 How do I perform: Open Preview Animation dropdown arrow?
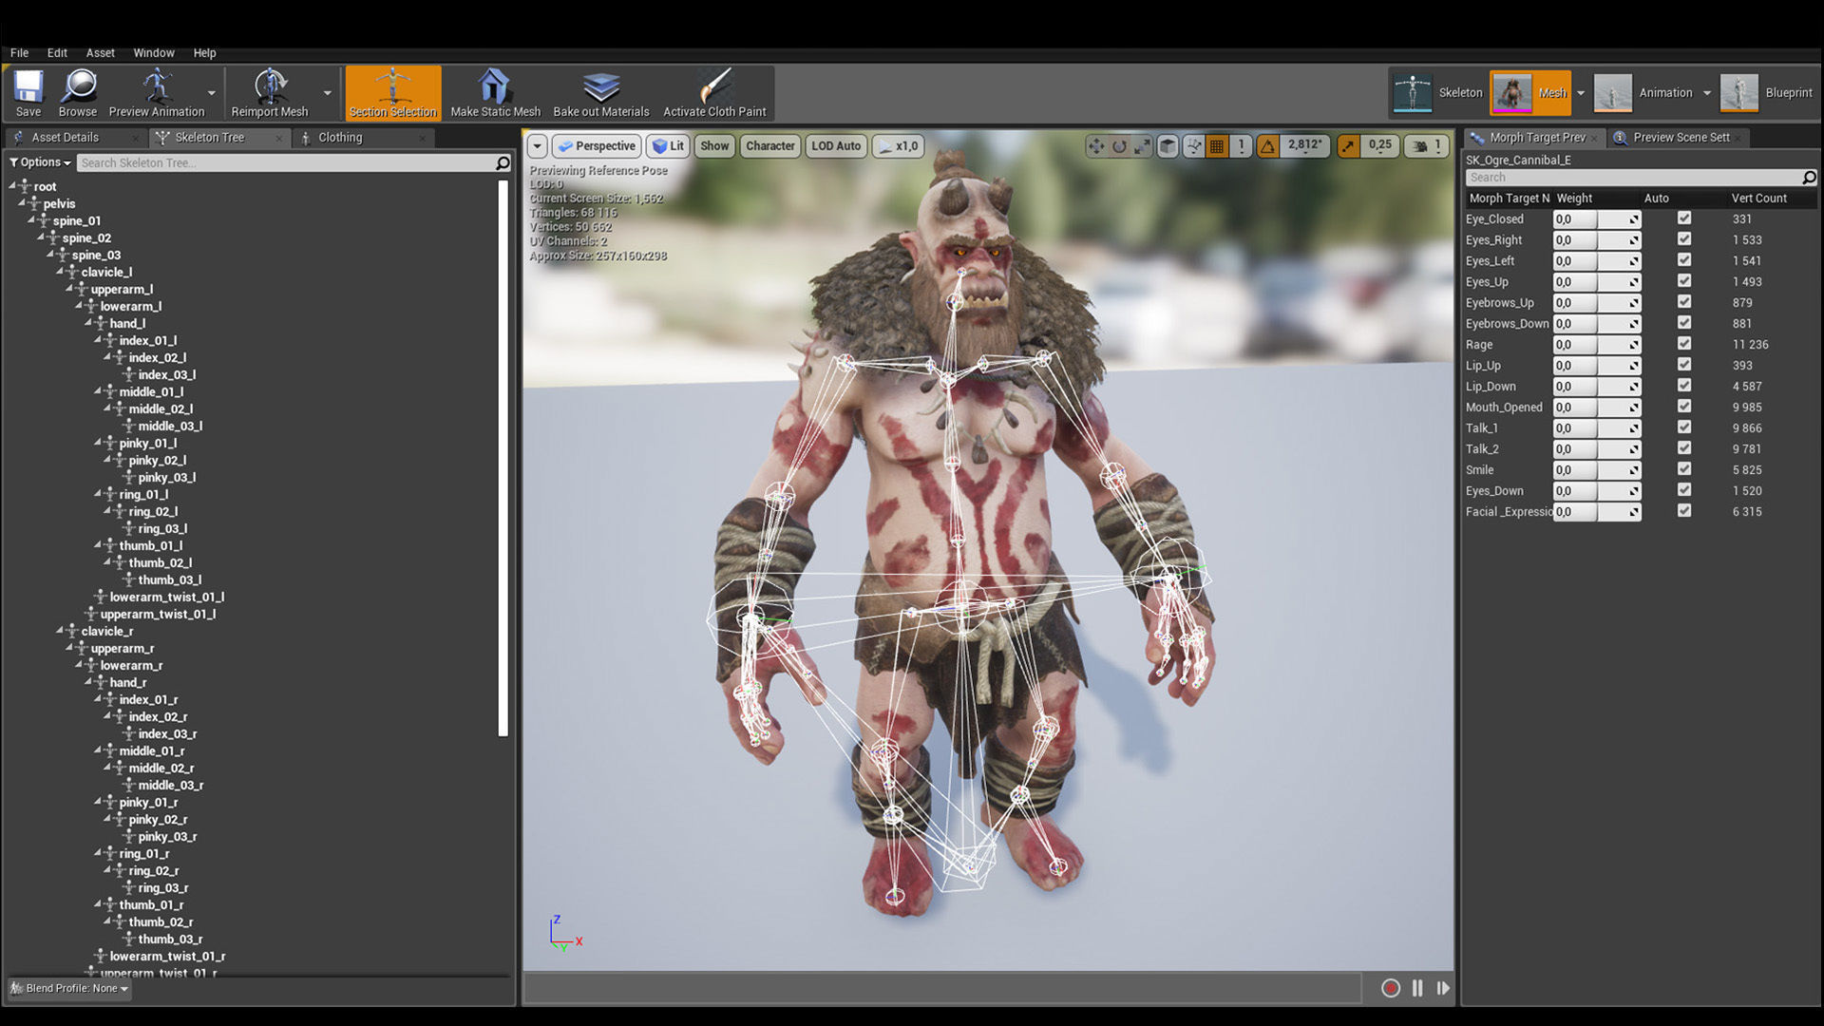212,93
